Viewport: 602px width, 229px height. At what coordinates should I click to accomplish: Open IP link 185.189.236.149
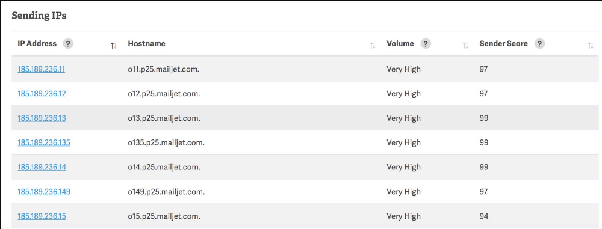click(x=44, y=192)
